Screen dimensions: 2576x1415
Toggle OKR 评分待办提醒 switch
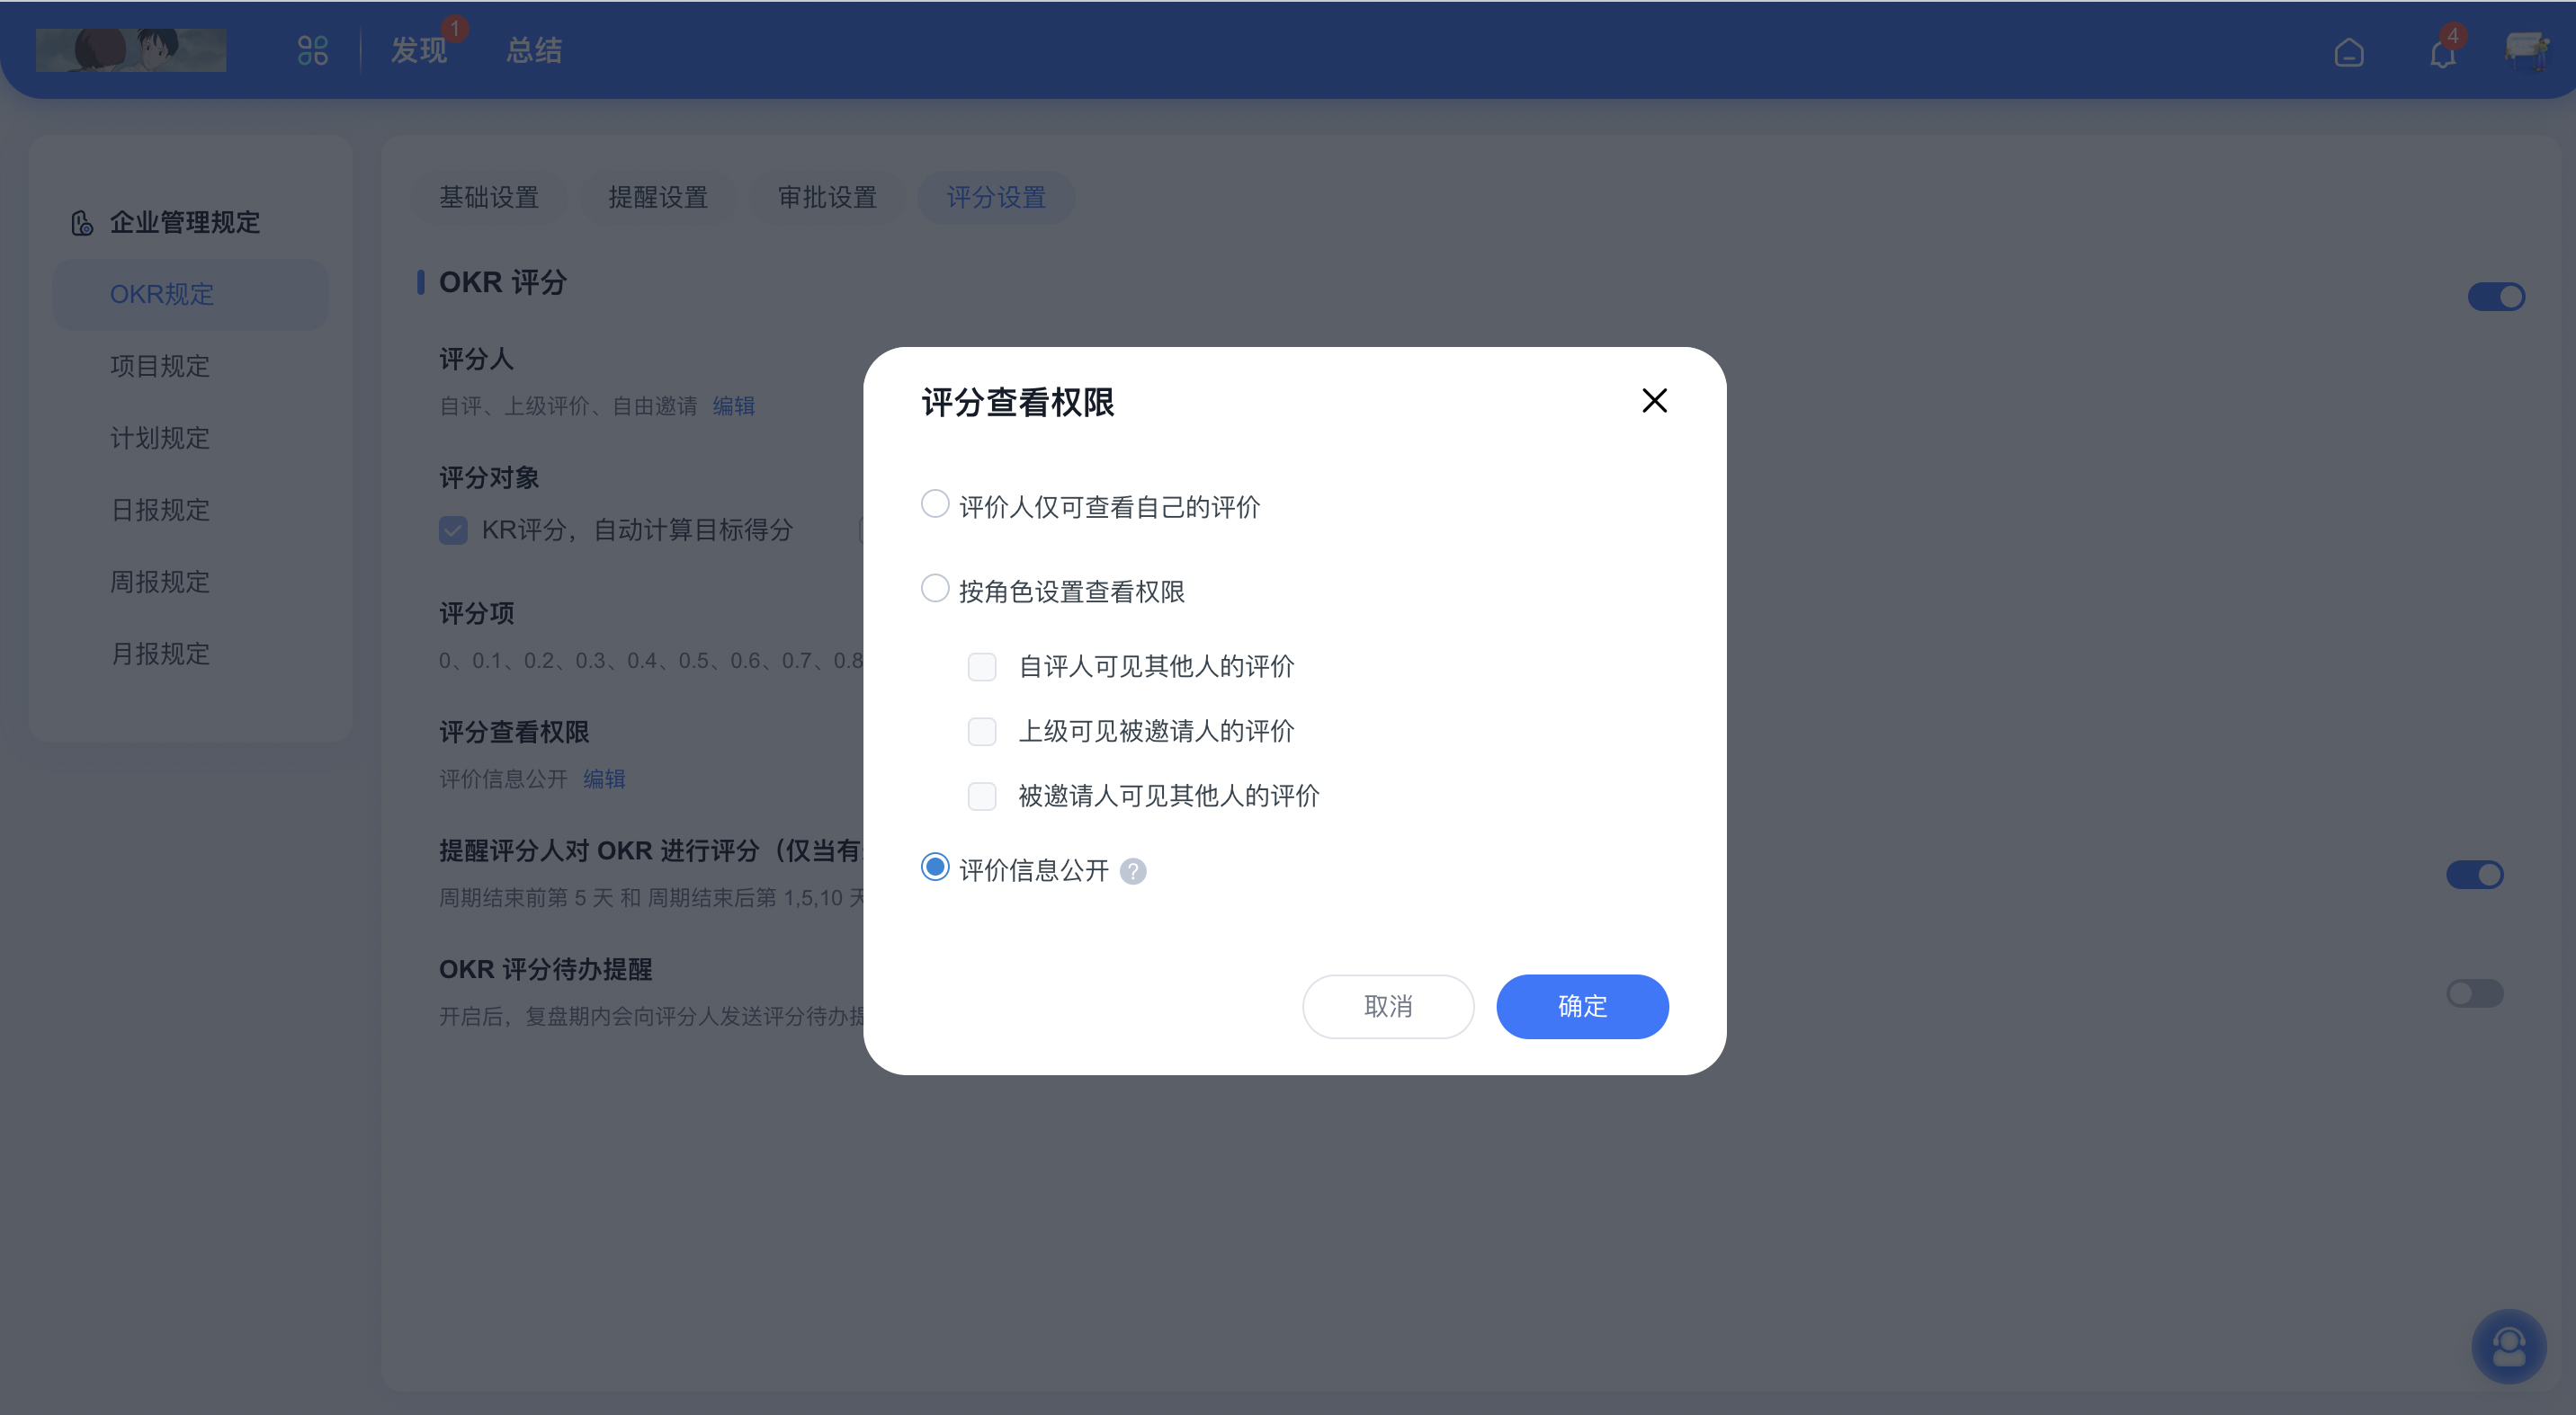(x=2474, y=993)
